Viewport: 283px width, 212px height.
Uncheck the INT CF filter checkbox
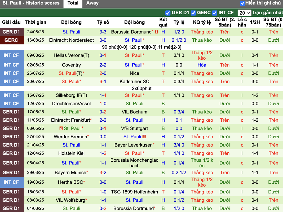click(214, 13)
